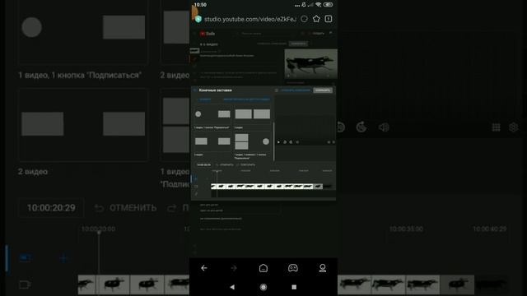Click the YouTube Studio logo
This screenshot has width=527, height=296.
(208, 34)
